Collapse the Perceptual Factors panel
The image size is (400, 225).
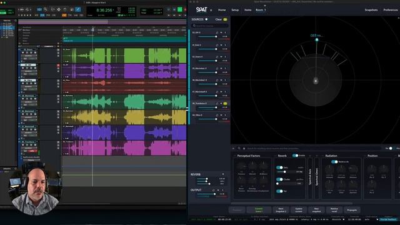click(x=235, y=156)
